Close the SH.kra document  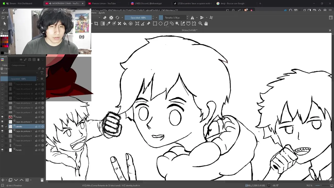[330, 30]
